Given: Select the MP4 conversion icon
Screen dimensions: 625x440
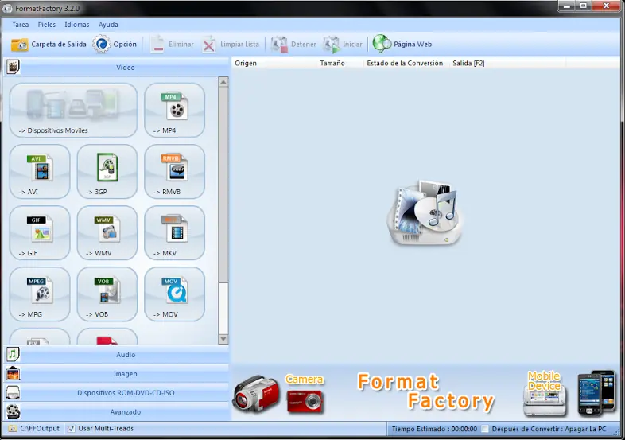Looking at the screenshot, I should coord(175,110).
